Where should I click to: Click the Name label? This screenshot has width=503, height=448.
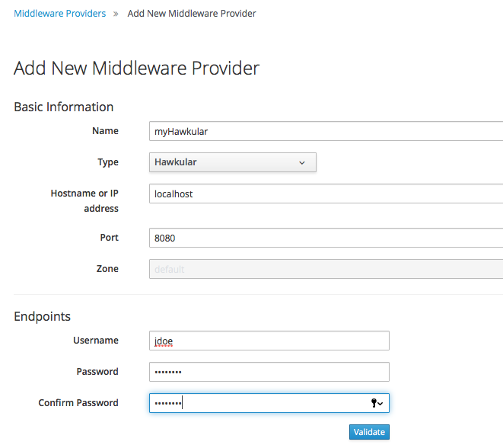point(105,131)
